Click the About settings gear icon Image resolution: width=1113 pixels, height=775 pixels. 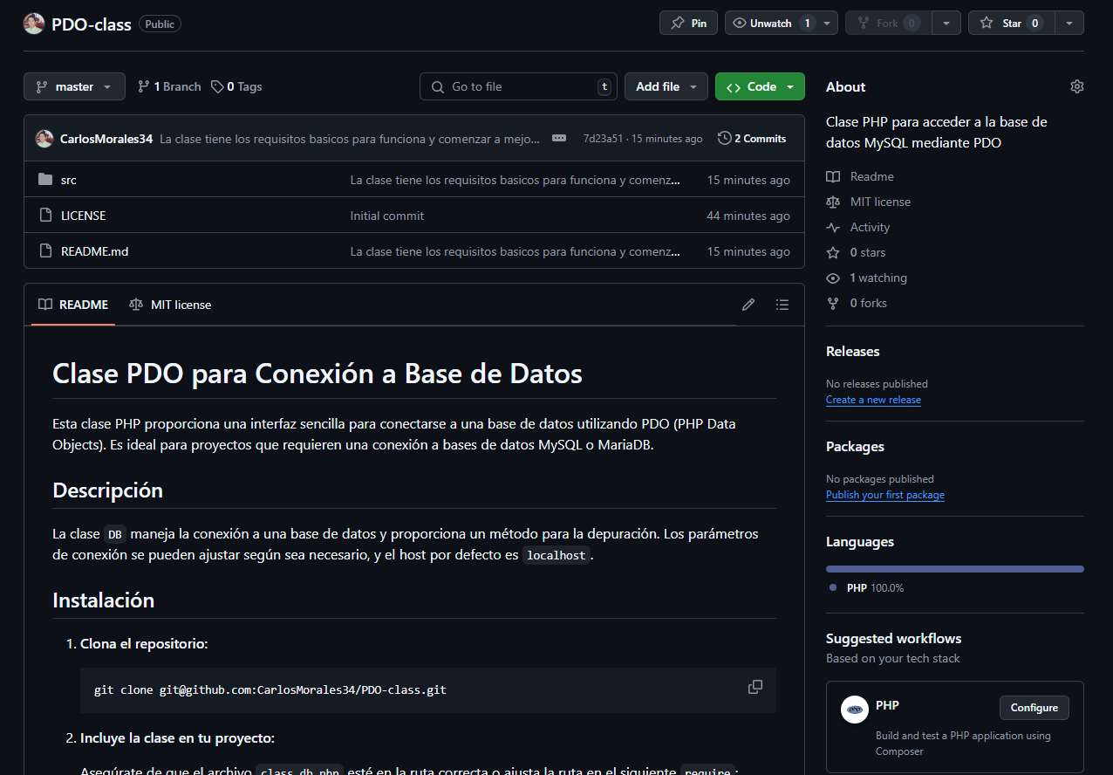[x=1076, y=86]
